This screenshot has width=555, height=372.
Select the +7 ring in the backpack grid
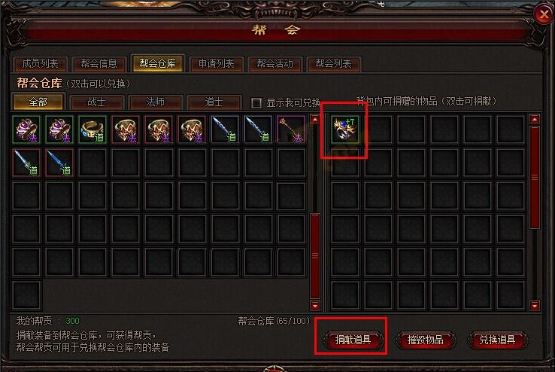click(x=344, y=130)
